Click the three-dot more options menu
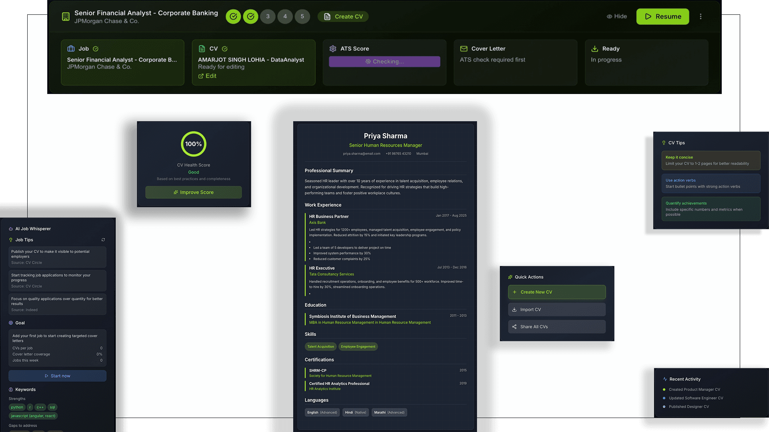 point(701,16)
